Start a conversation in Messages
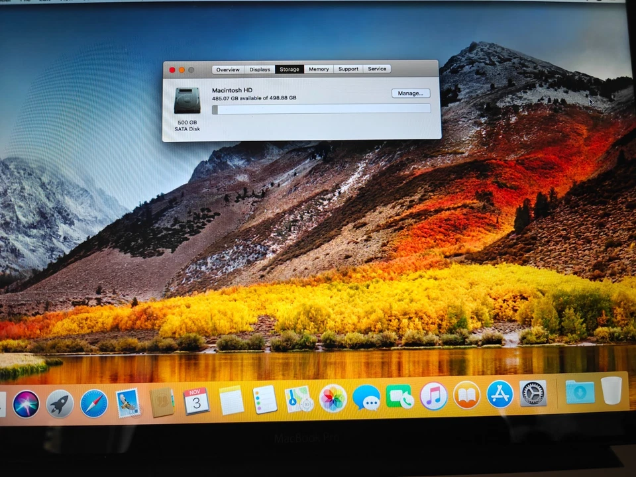This screenshot has width=636, height=477. [x=368, y=399]
